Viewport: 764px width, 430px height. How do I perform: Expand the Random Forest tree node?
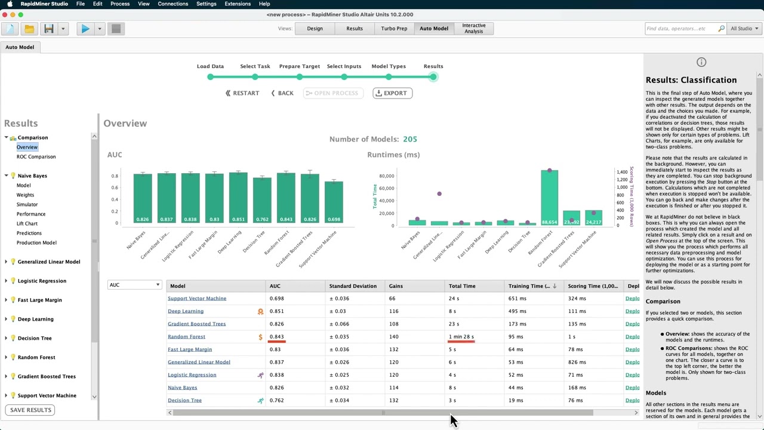(x=6, y=358)
